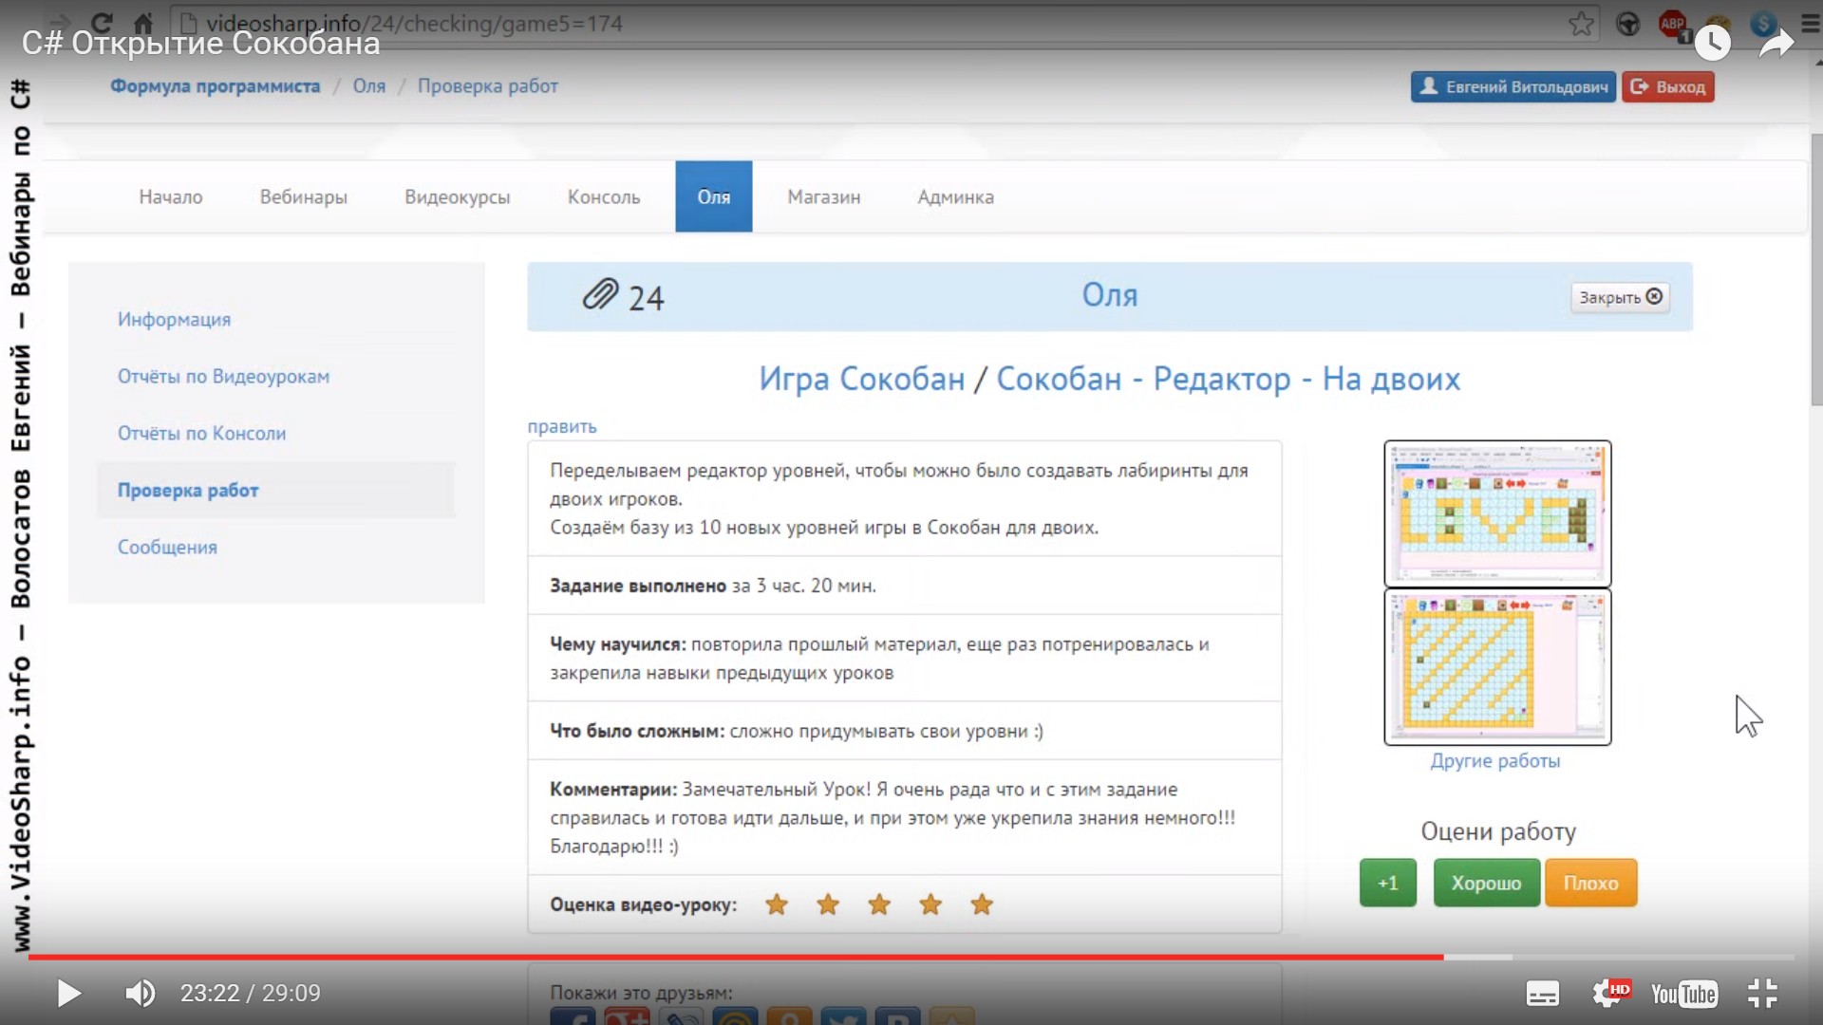Open the steering wheel extension

[x=1627, y=24]
